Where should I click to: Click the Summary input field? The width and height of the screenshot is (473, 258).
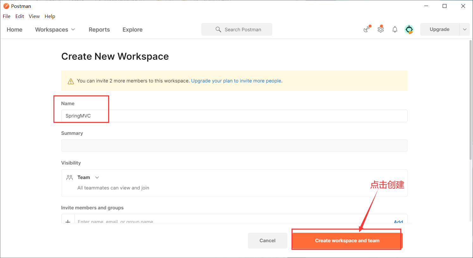[x=234, y=146]
